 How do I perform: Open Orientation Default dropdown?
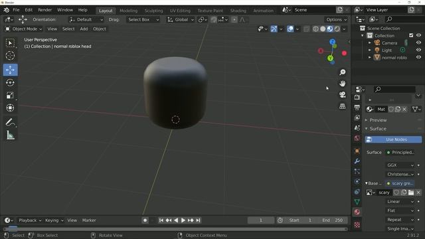tap(86, 19)
